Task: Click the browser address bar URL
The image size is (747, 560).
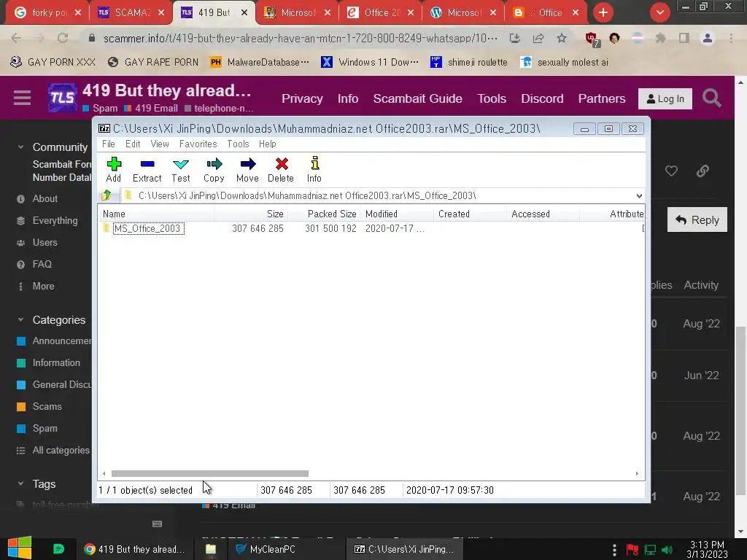Action: [x=301, y=38]
